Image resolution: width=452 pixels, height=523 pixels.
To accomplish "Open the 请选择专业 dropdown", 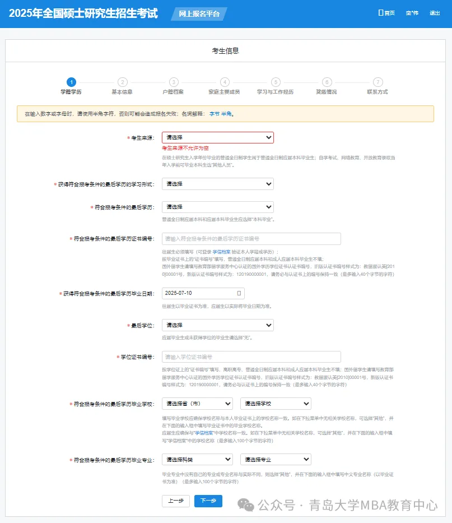I will 276,460.
